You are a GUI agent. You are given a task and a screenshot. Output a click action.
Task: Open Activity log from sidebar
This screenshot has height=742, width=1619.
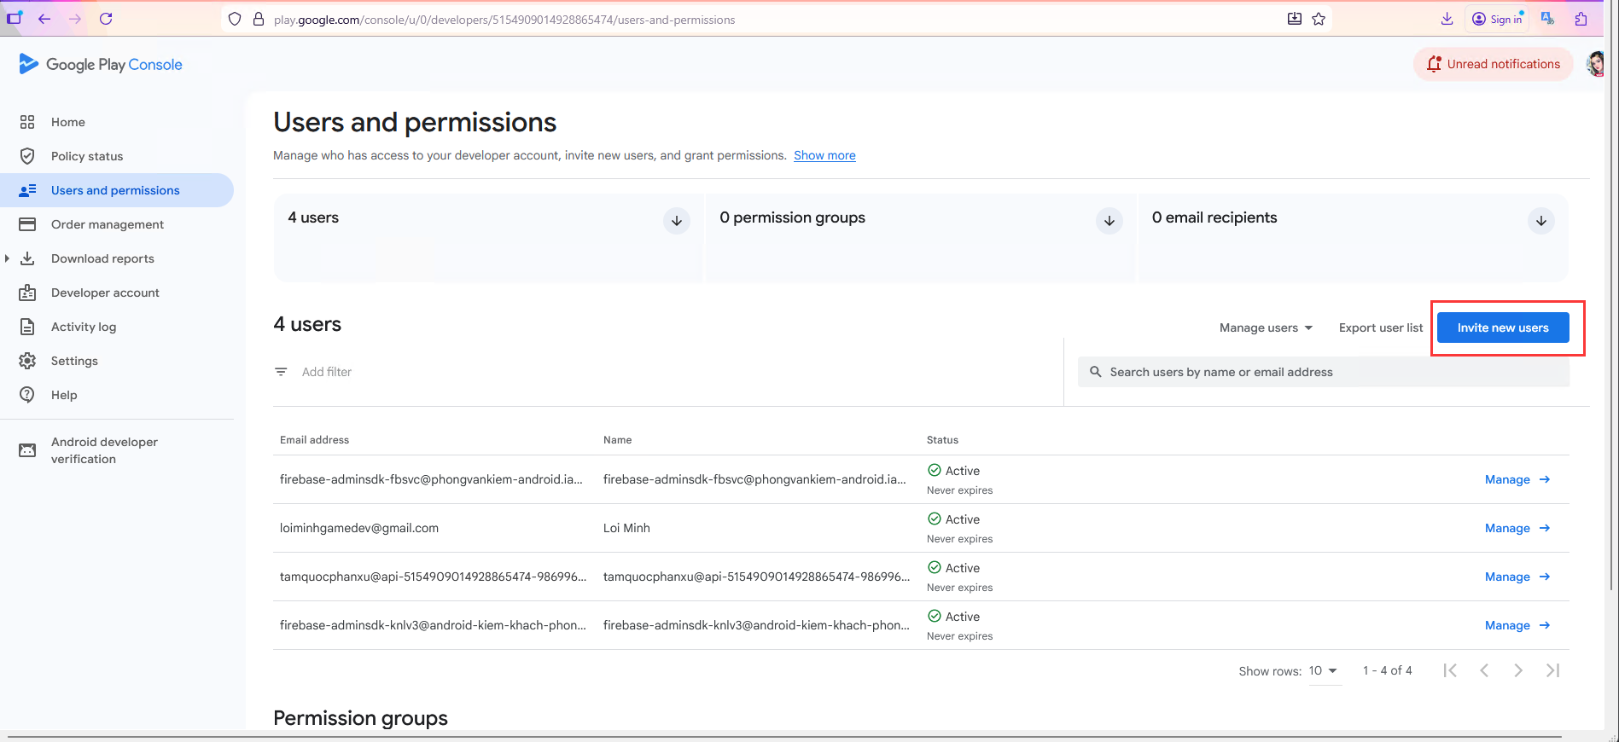pos(84,327)
